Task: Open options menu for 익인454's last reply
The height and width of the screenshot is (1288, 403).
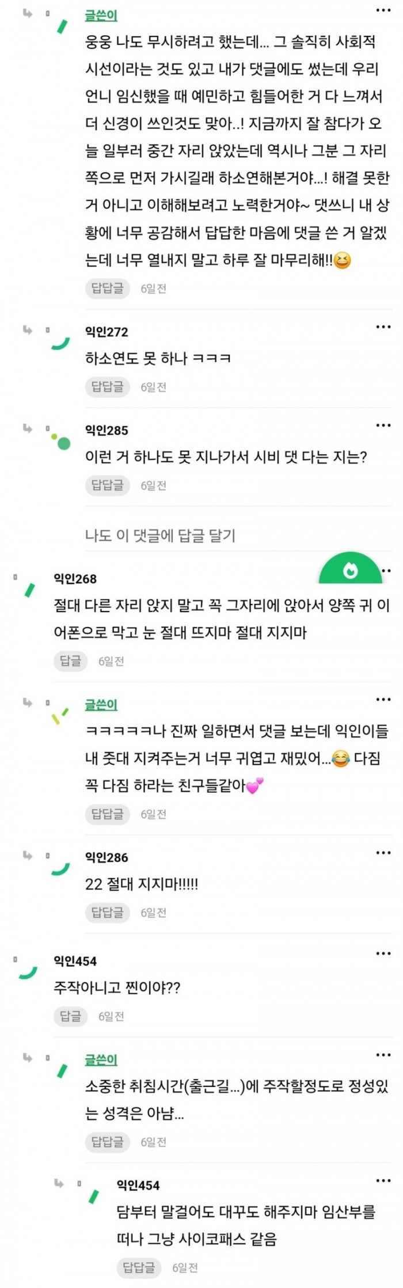Action: coord(383,1180)
